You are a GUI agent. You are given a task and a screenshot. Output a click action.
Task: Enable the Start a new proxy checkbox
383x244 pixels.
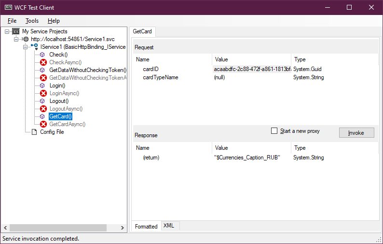pos(274,131)
